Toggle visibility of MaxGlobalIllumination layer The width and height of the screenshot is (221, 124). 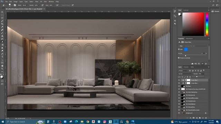(179, 110)
